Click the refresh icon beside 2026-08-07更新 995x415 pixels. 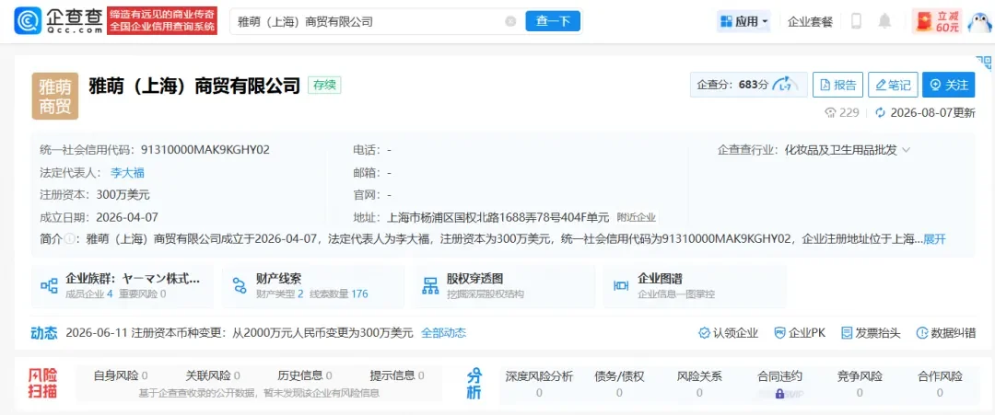click(x=880, y=113)
